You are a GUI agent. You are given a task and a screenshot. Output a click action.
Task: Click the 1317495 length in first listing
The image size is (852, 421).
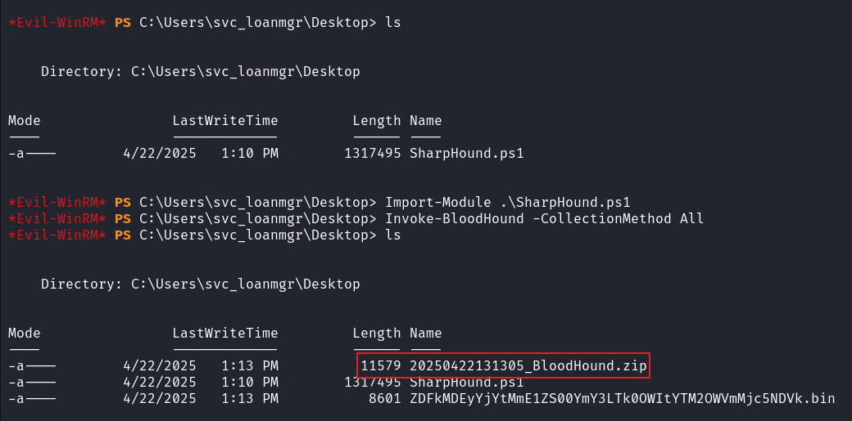(x=372, y=154)
